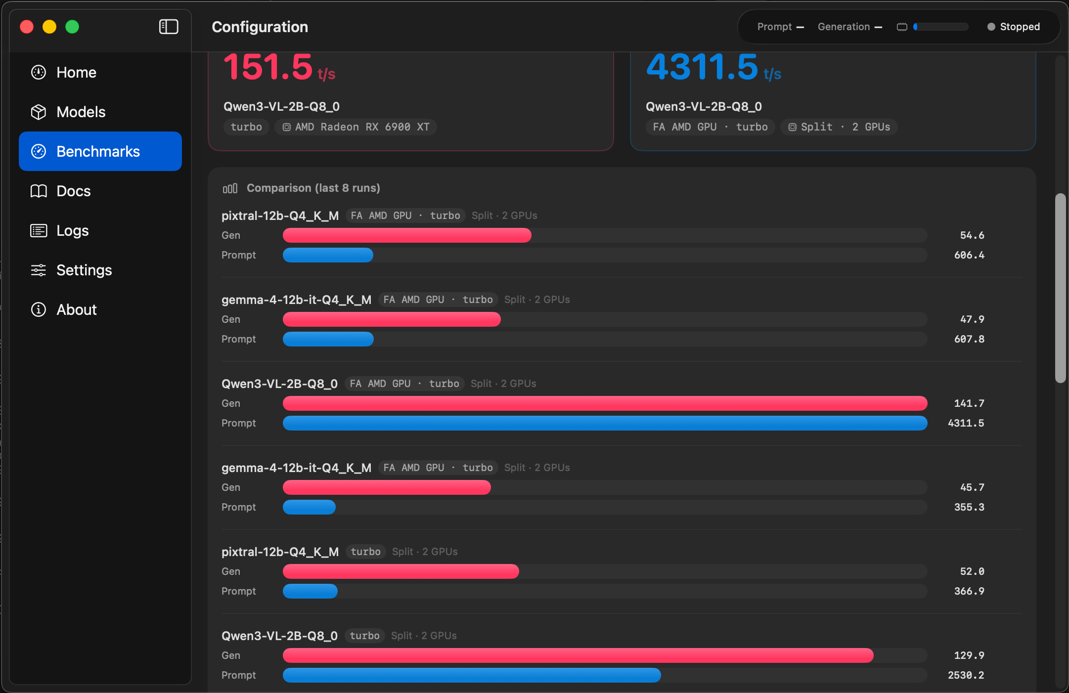Click the Comparison (last 8 runs) heading
Screen dimensions: 1069x693
(x=313, y=188)
